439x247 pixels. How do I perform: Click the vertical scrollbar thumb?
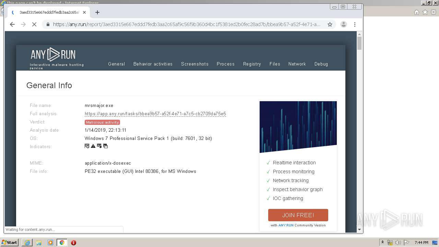[359, 44]
